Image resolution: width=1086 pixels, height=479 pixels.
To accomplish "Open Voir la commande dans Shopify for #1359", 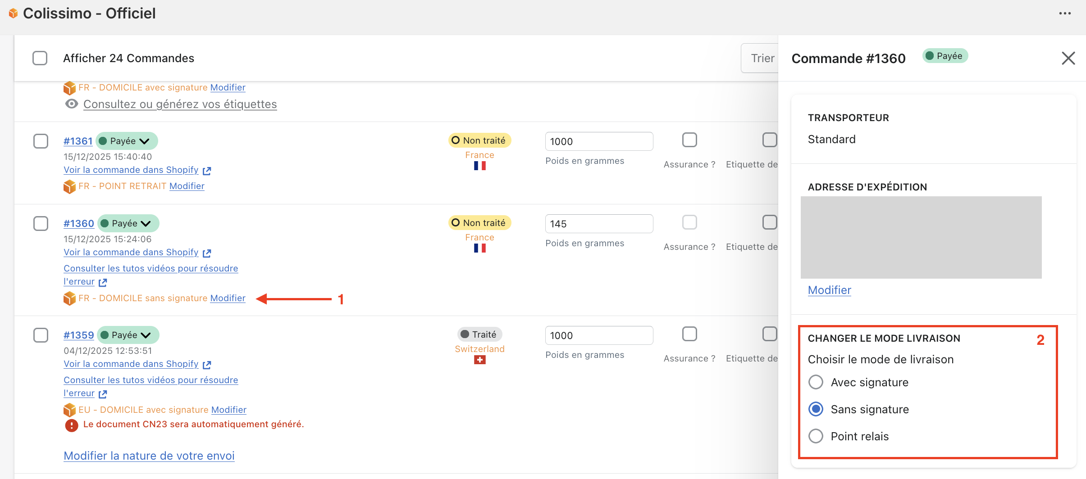I will [131, 364].
